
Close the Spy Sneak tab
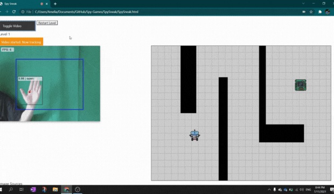pyautogui.click(x=47, y=4)
